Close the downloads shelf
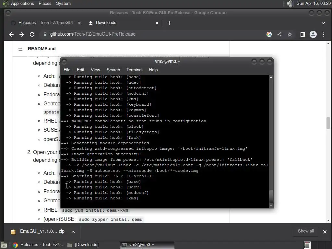Viewport: 332px width, 249px height. click(x=325, y=231)
